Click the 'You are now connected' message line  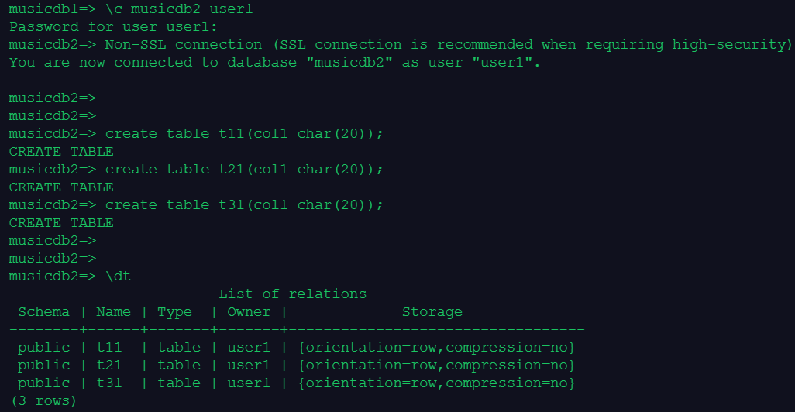click(x=274, y=62)
